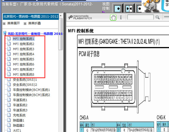Click 菜单展开 to expand menu

(x=14, y=23)
